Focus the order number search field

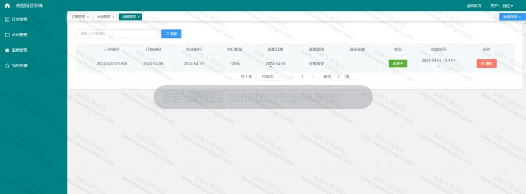coord(117,33)
